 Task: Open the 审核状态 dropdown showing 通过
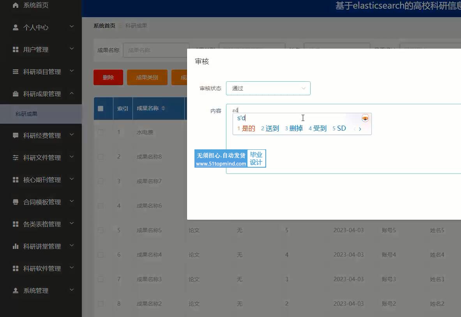[268, 88]
